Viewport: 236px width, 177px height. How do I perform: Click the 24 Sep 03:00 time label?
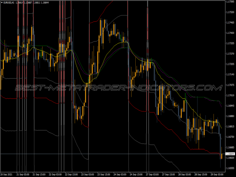tap(120, 175)
